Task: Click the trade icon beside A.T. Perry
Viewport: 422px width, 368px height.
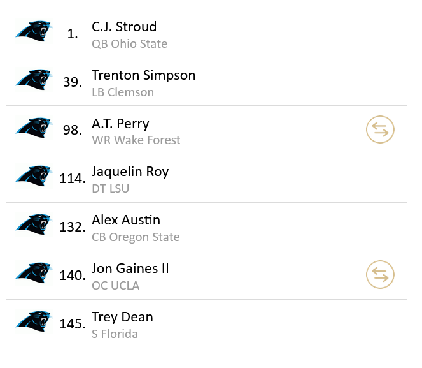Action: pos(380,130)
